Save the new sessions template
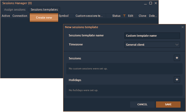The width and height of the screenshot is (186, 112). tap(168, 105)
